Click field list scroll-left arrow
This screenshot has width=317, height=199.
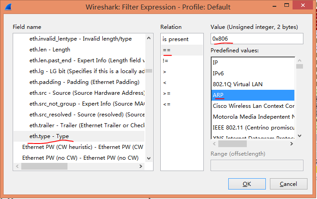click(17, 167)
